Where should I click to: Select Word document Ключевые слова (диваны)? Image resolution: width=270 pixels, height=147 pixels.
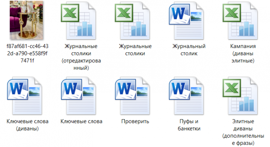point(24,96)
